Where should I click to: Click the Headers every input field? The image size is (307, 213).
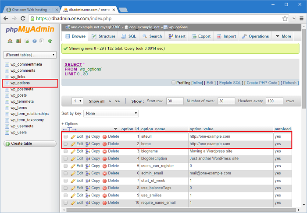[274, 101]
